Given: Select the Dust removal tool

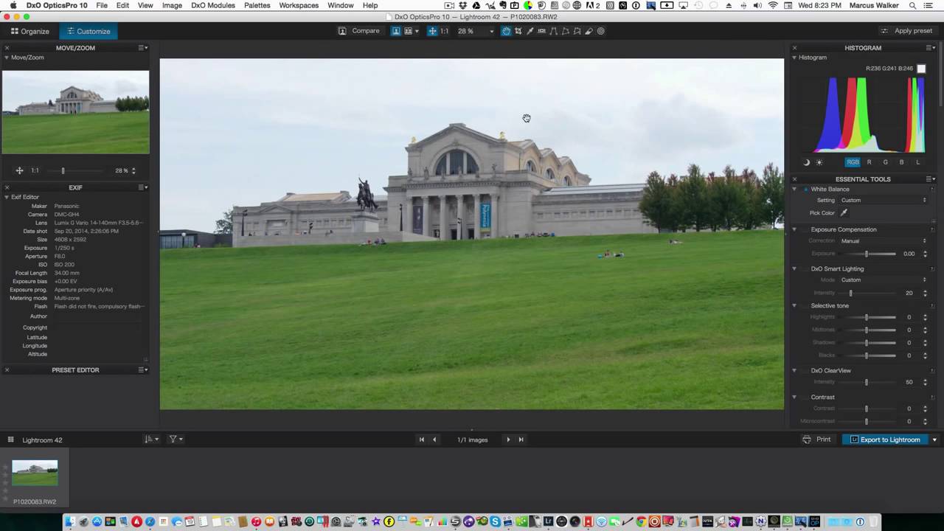Looking at the screenshot, I should tap(589, 31).
